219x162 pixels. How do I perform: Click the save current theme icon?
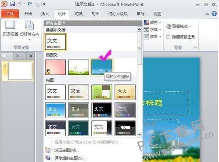point(48,158)
